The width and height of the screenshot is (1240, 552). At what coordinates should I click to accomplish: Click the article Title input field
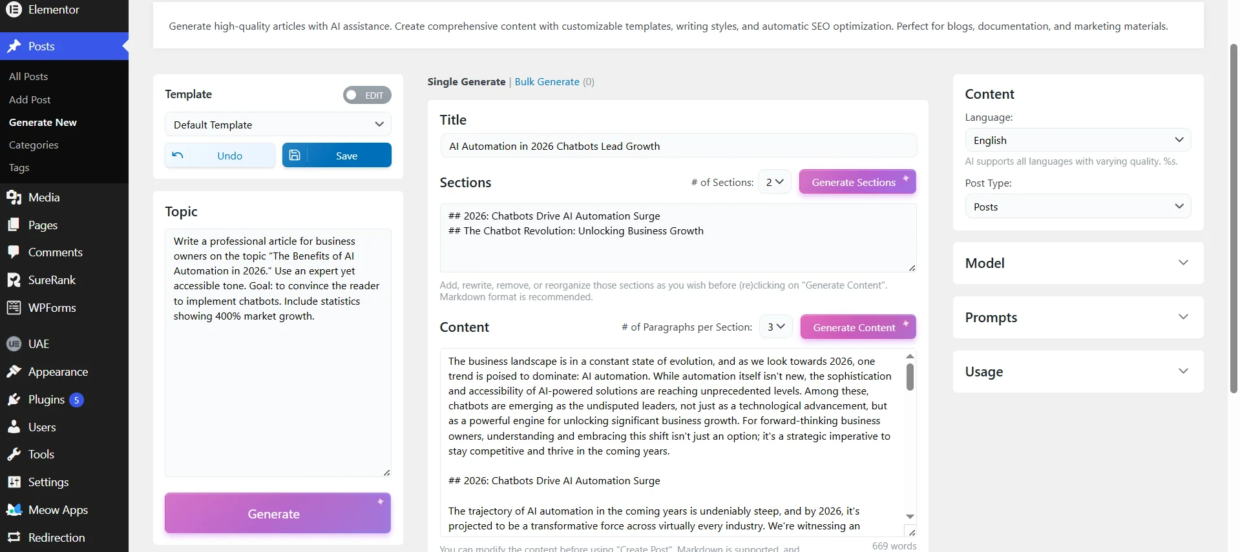click(678, 145)
